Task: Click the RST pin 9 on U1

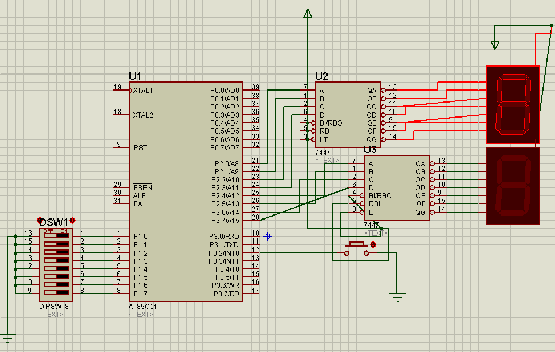Action: 121,147
